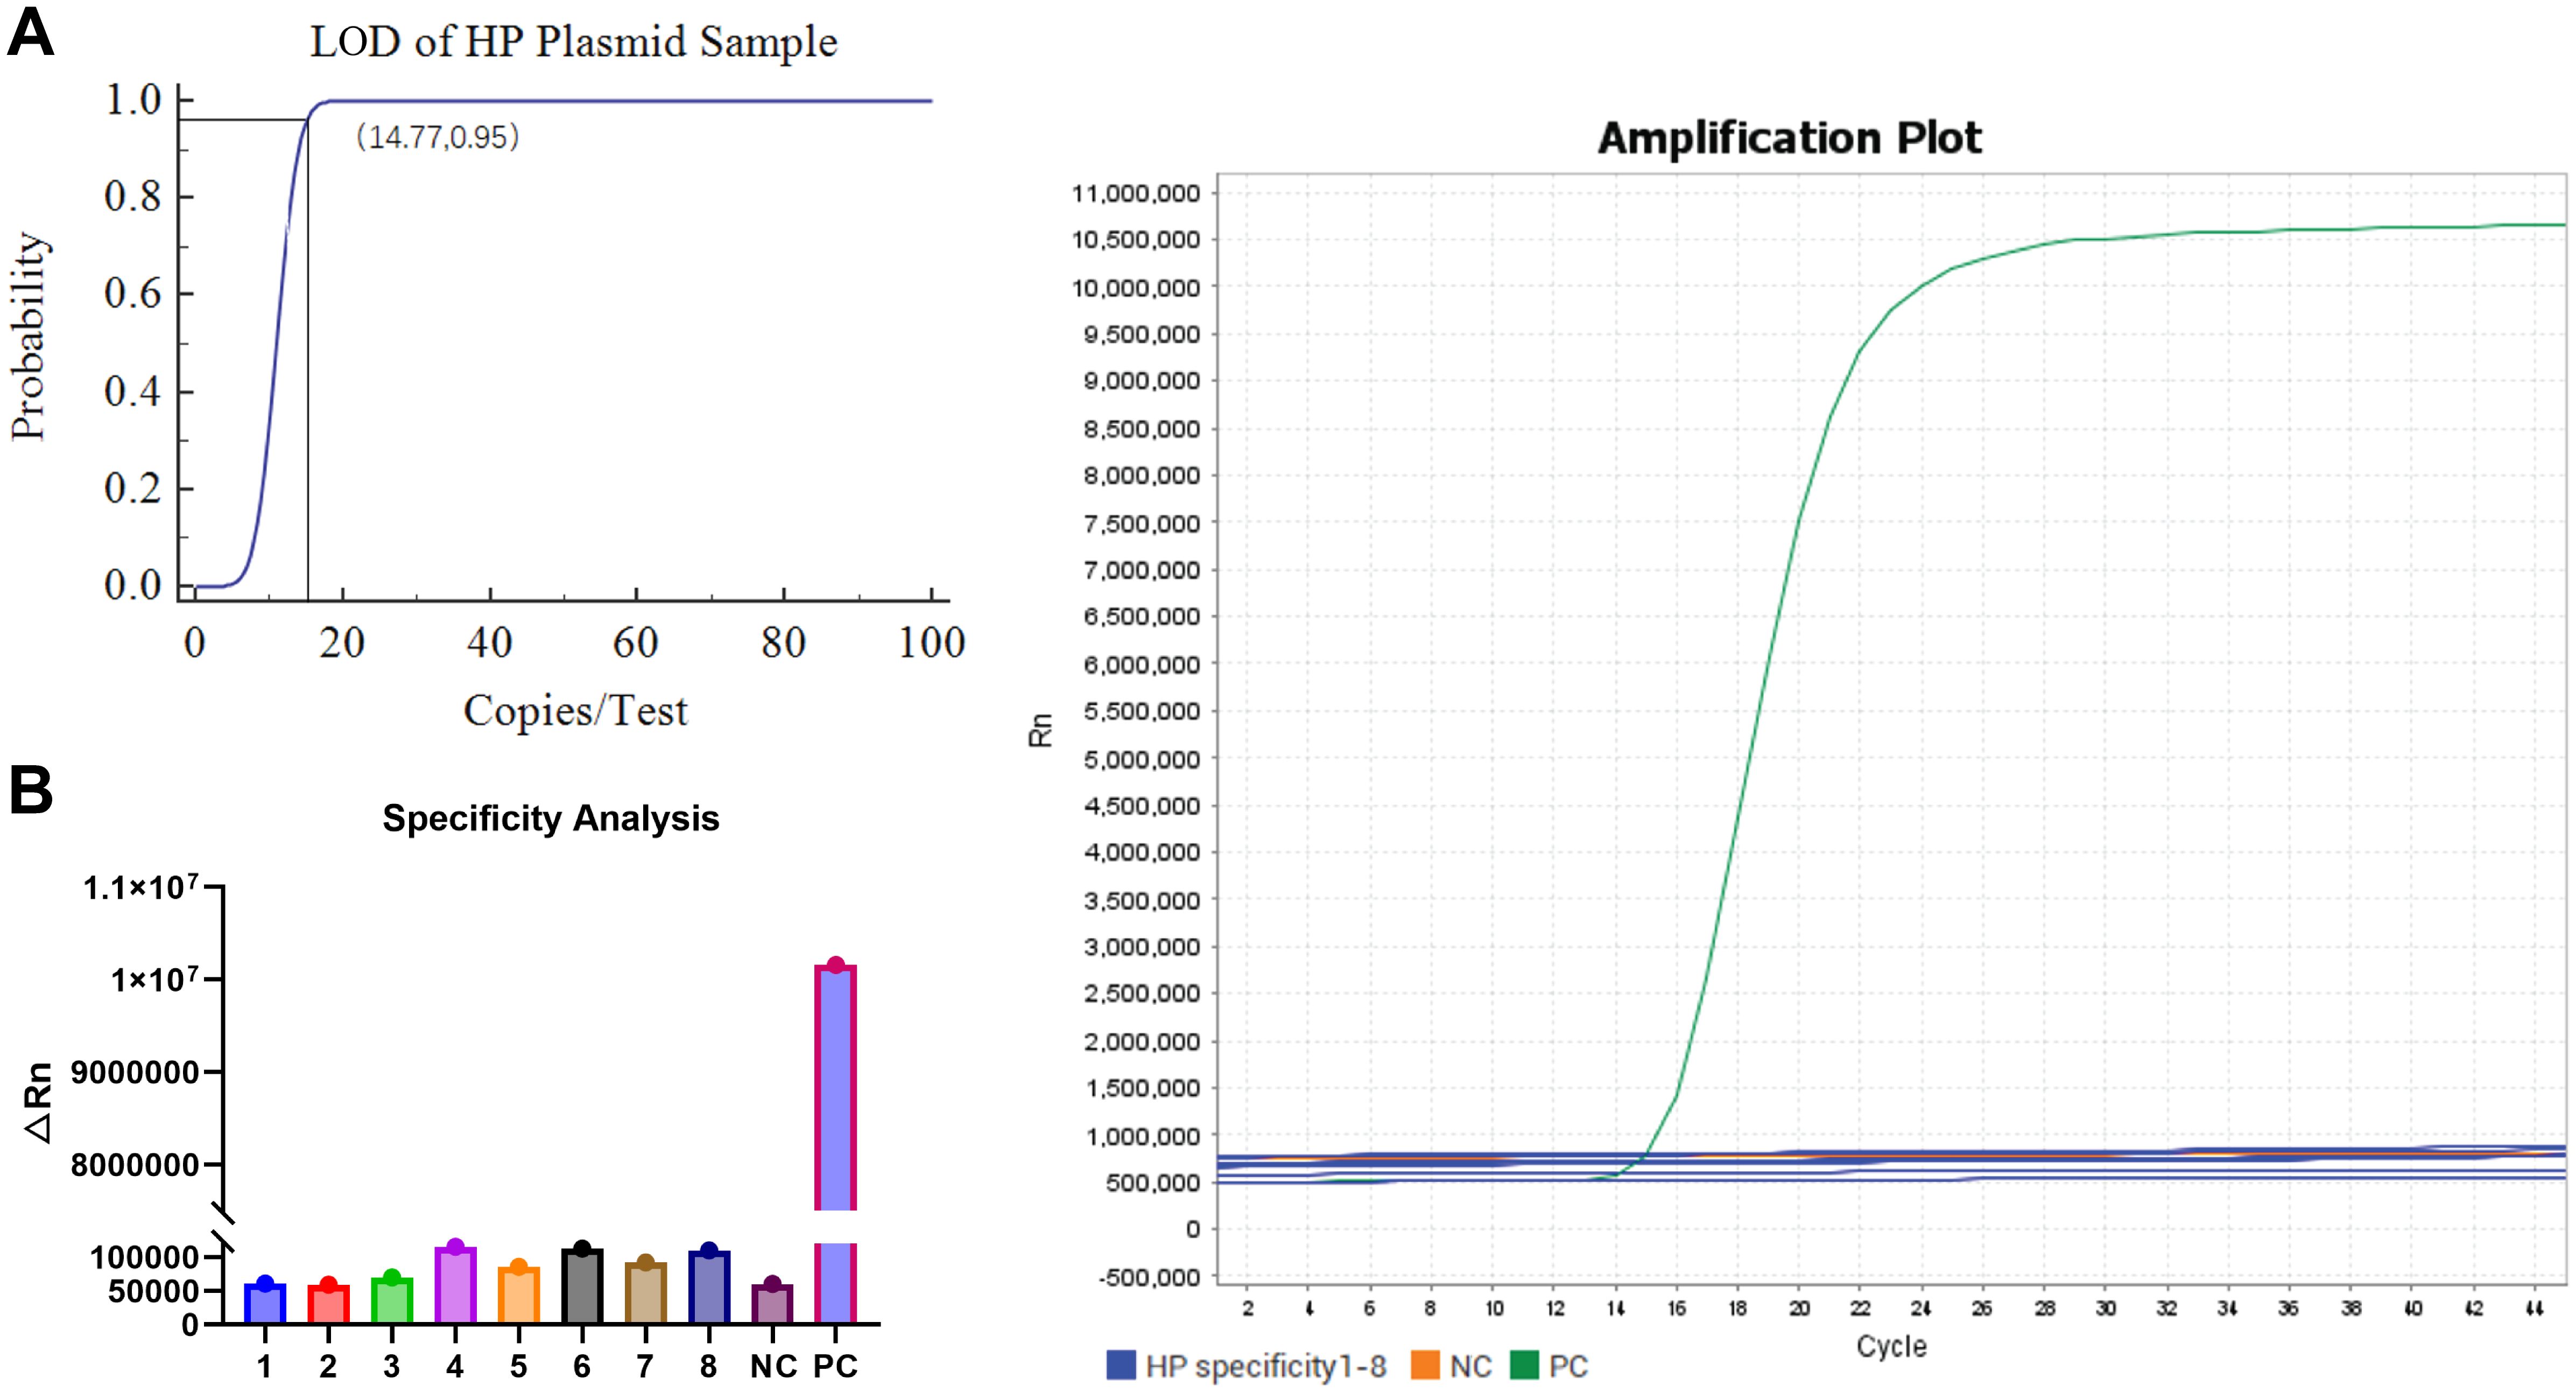Click the purple bar for sample 4
The width and height of the screenshot is (2576, 1392).
(x=455, y=1285)
